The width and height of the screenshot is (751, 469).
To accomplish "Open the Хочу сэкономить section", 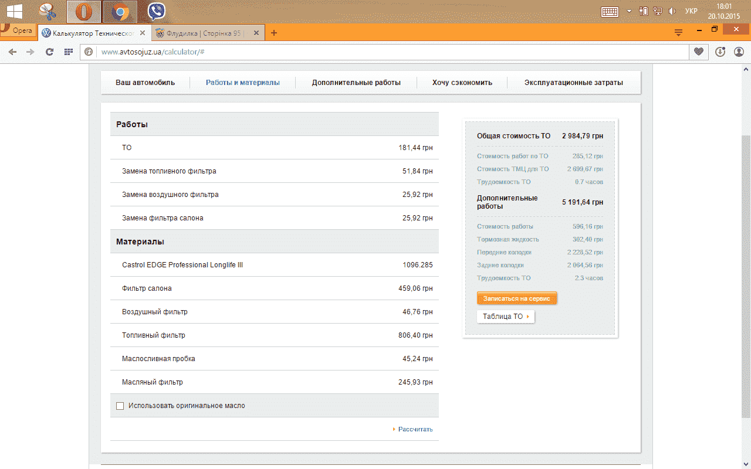I will pyautogui.click(x=462, y=83).
